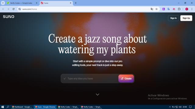Open a new browser tab
Viewport: 195px width, 109px height.
[76, 3]
